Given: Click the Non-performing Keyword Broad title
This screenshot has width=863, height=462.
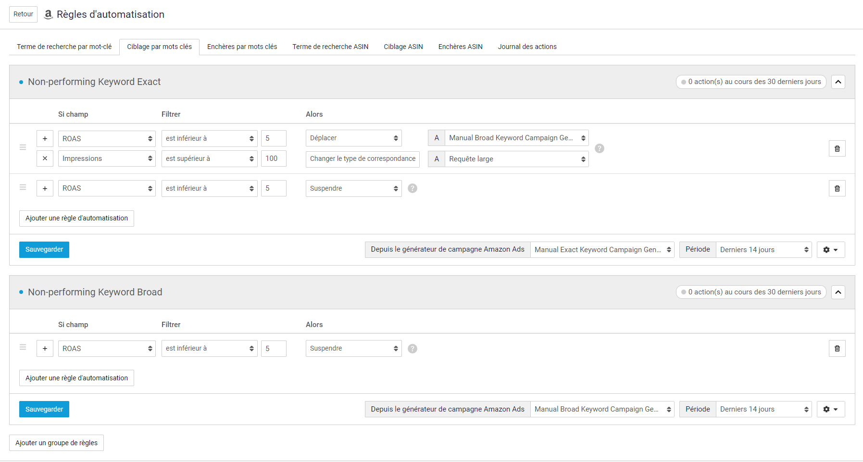Looking at the screenshot, I should (x=95, y=292).
